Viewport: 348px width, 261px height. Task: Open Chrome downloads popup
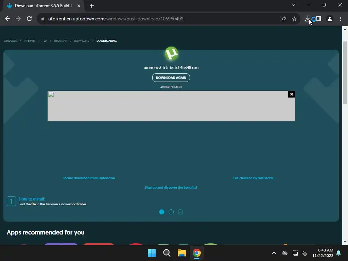(308, 19)
